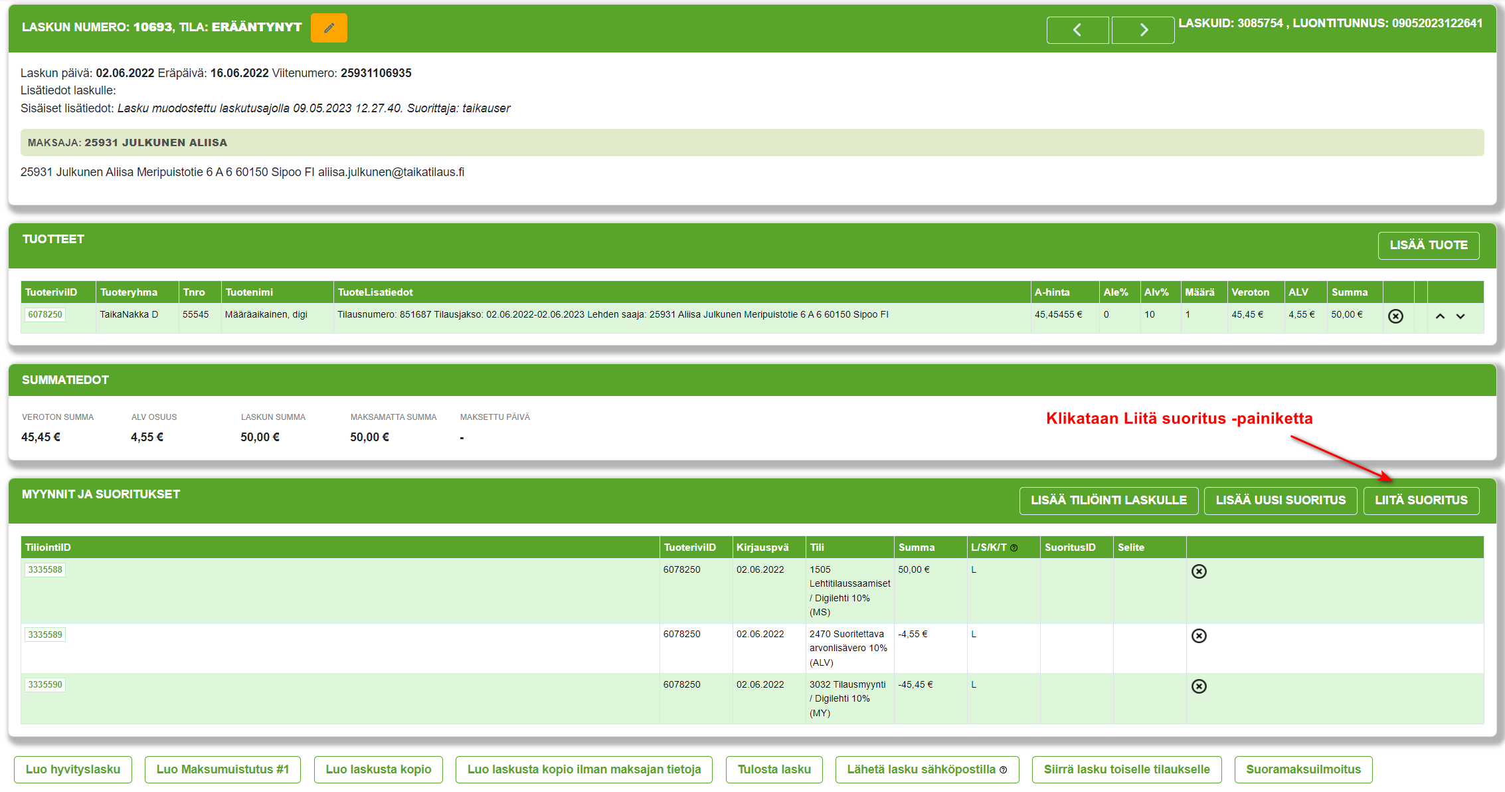
Task: Remove posting 3335590 with X icon
Action: pyautogui.click(x=1199, y=686)
